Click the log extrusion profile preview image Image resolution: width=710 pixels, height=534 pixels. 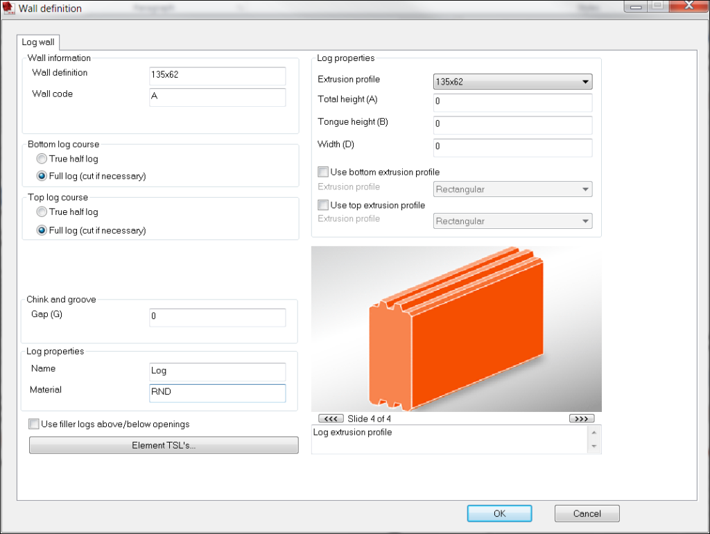tap(456, 329)
